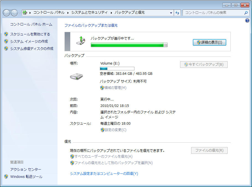Open Windows 転送ツール link
This screenshot has height=187, width=252.
[x=26, y=177]
